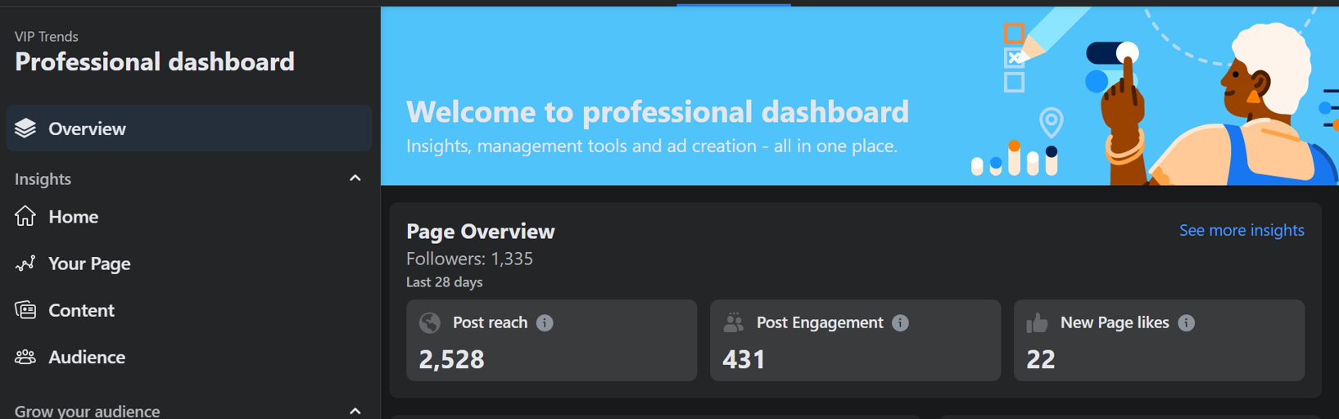Click the people icon beside Post Engagement
The width and height of the screenshot is (1339, 419).
click(734, 323)
